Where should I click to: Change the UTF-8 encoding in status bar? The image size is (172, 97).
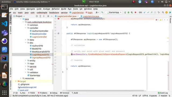pyautogui.click(x=145, y=96)
